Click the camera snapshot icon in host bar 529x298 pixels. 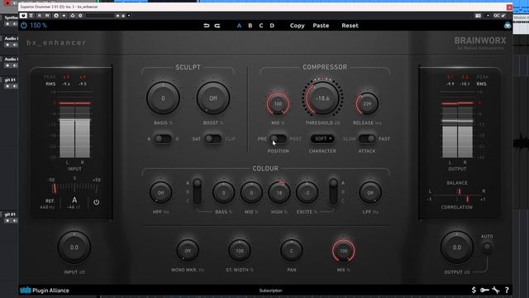478,16
